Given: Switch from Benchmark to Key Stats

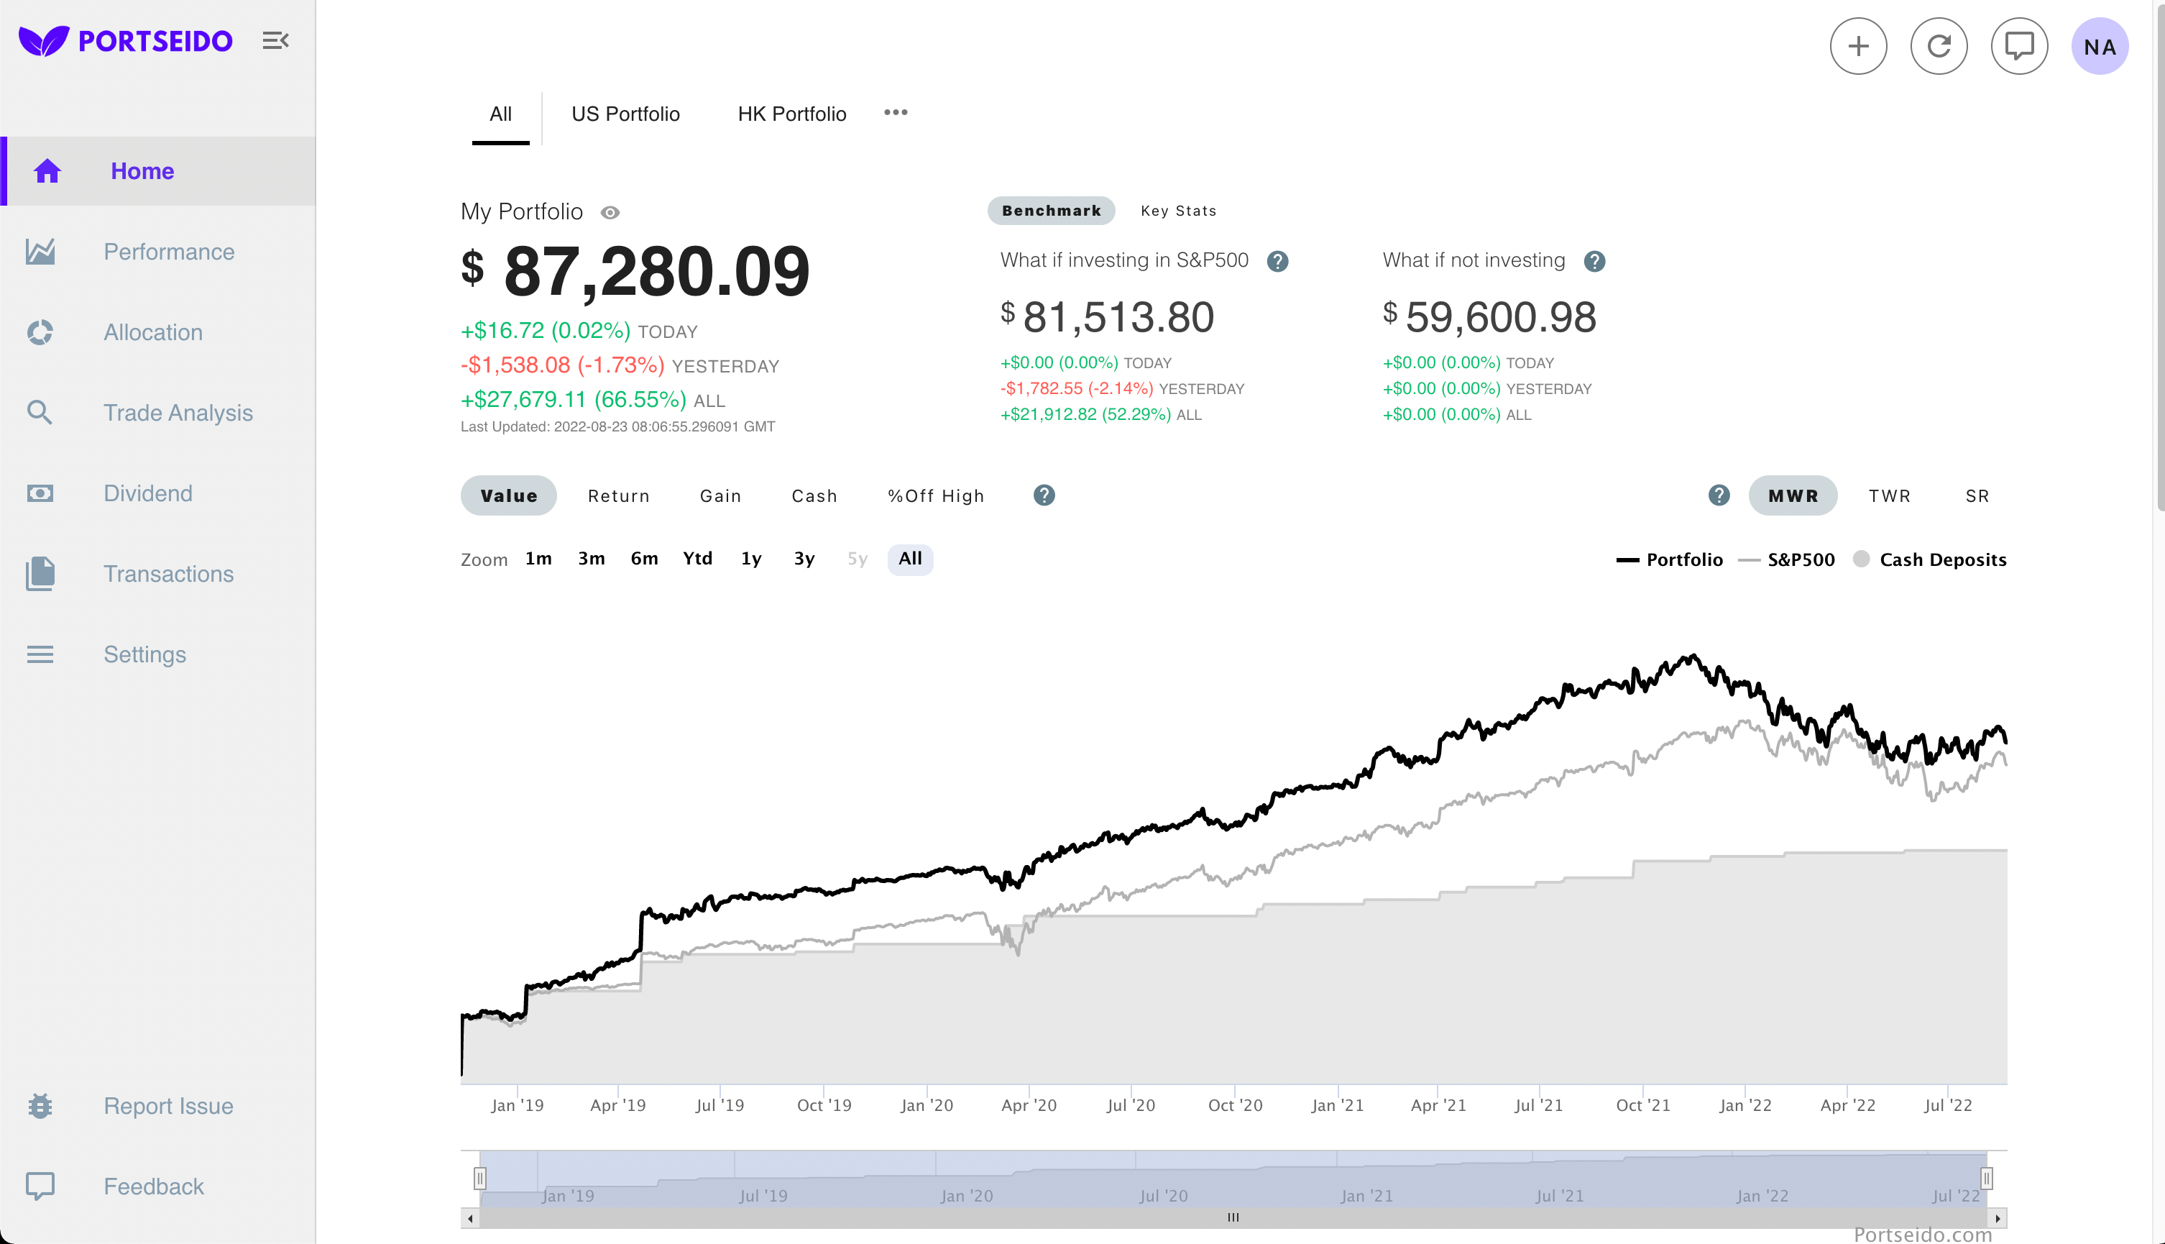Looking at the screenshot, I should tap(1179, 210).
